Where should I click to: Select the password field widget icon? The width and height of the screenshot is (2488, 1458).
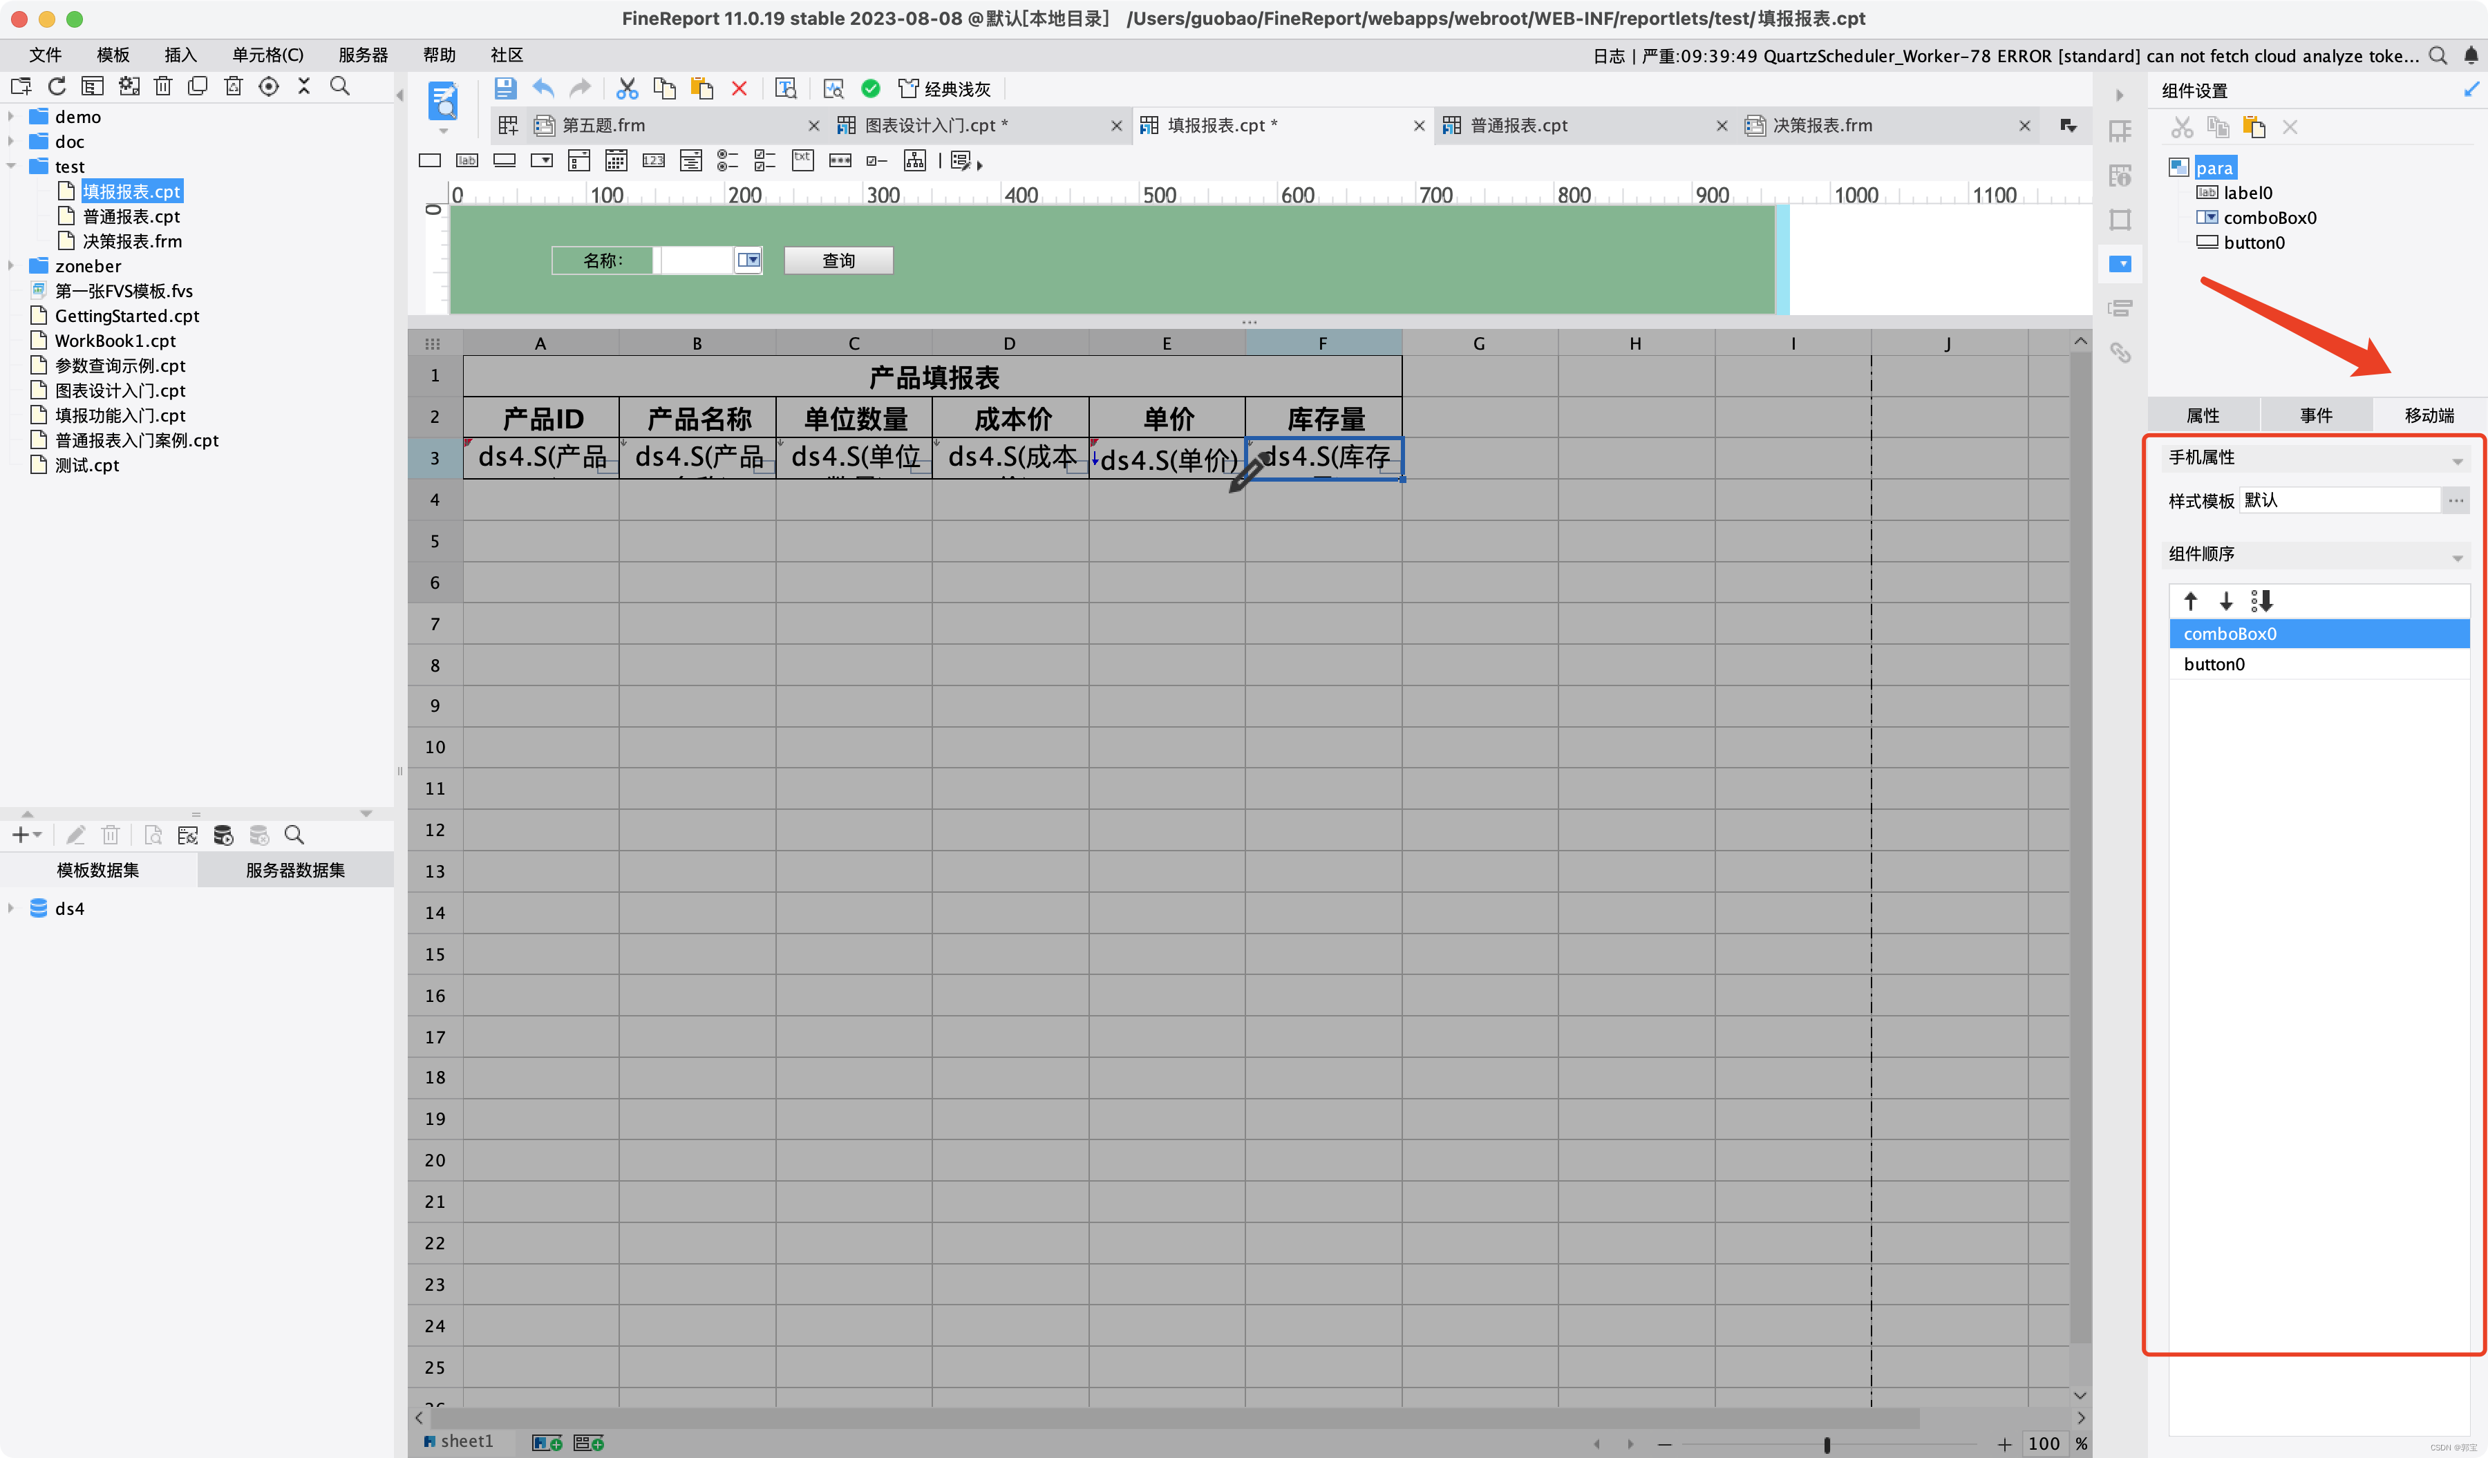[840, 161]
